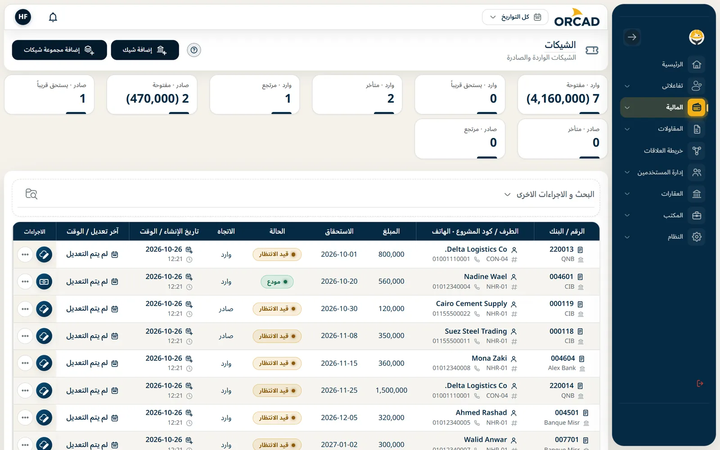Expand إدارة المستخدمين sidebar section
This screenshot has width=720, height=450.
click(627, 172)
